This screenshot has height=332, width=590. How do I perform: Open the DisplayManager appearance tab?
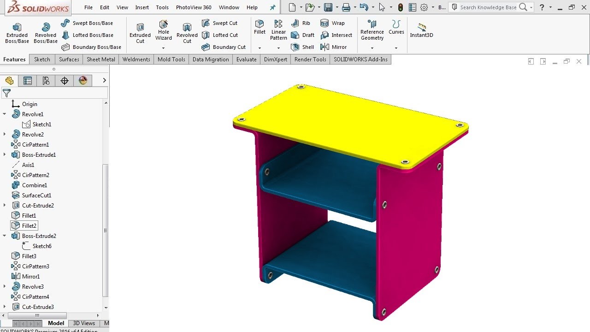pyautogui.click(x=83, y=81)
